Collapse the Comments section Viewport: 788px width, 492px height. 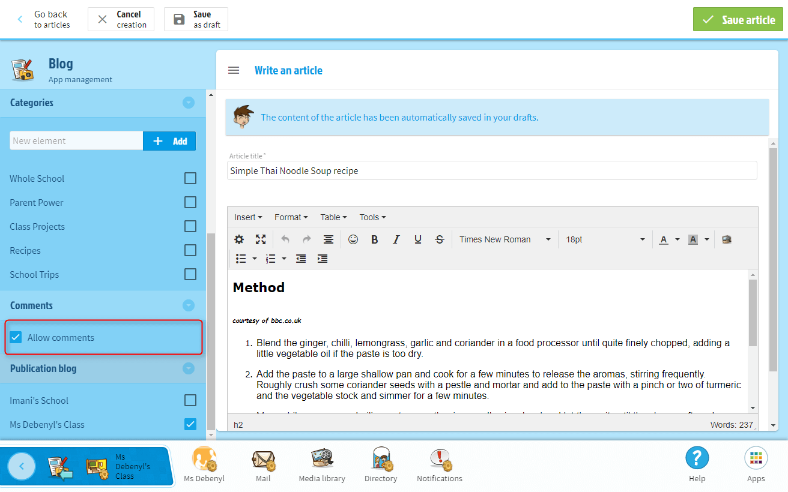click(x=189, y=305)
